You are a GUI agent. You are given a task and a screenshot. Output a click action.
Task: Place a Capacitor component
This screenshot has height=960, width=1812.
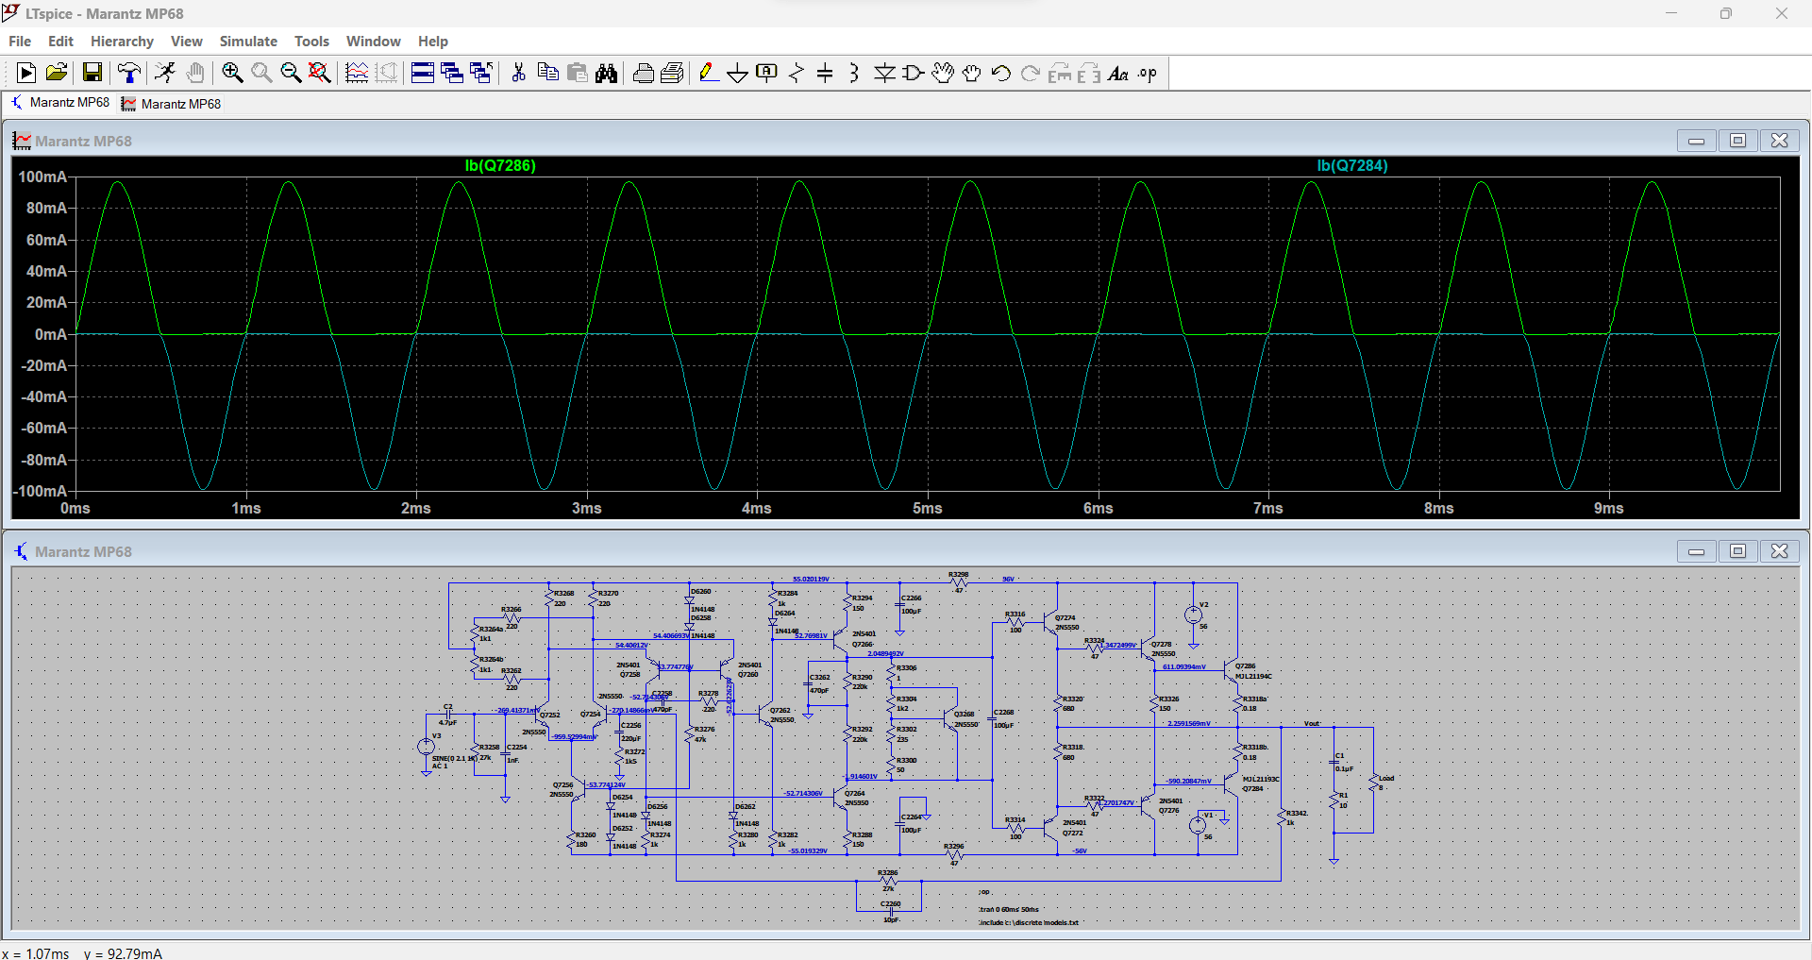tap(825, 73)
